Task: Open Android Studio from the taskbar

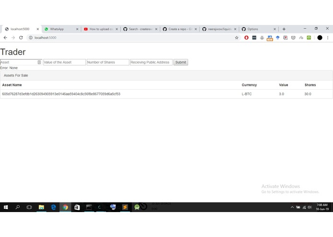Action: click(137, 207)
